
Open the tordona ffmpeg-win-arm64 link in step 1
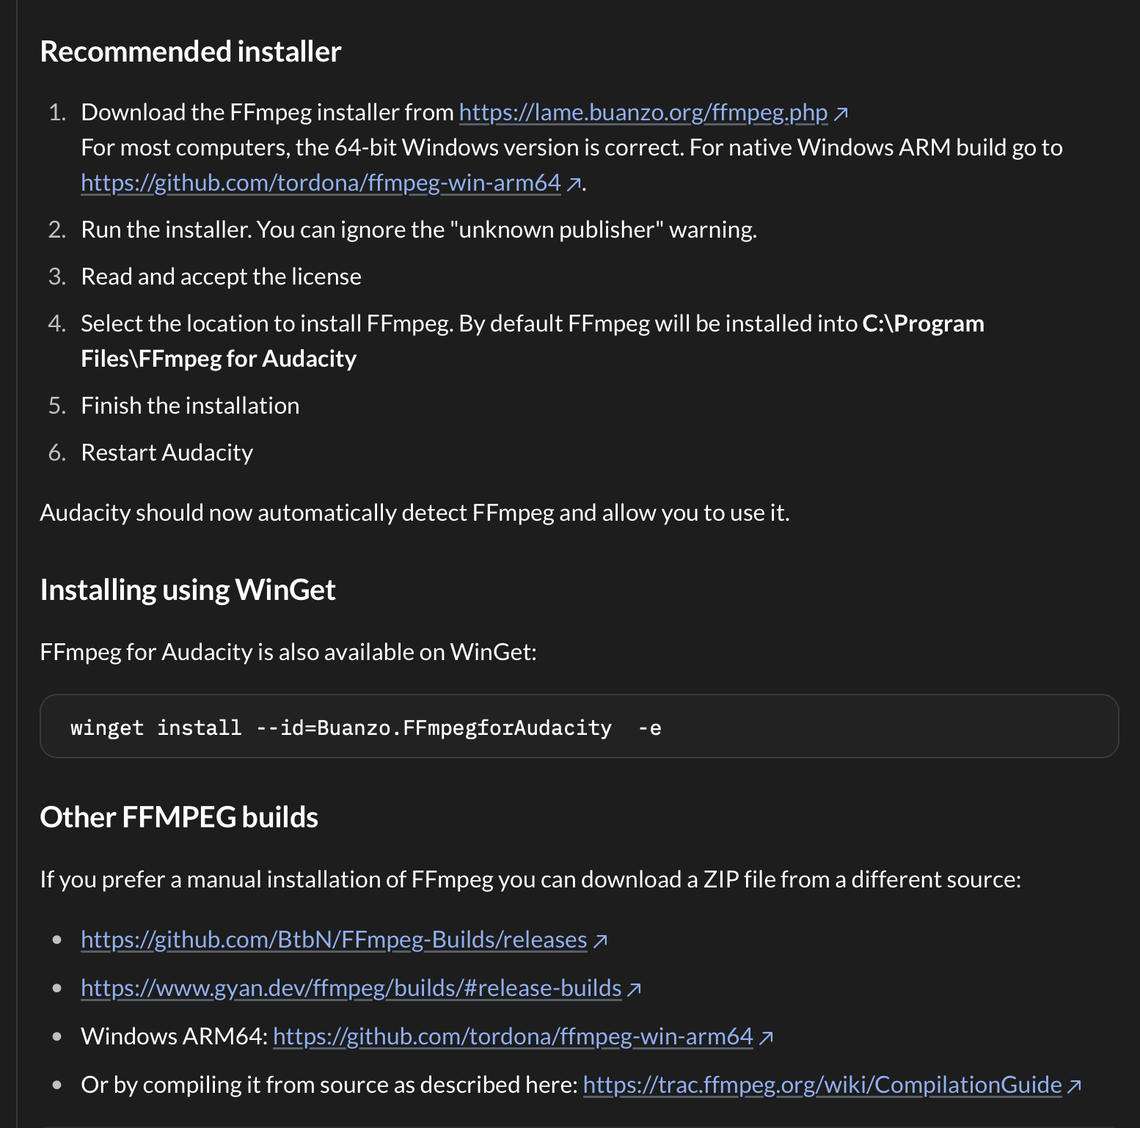point(321,183)
